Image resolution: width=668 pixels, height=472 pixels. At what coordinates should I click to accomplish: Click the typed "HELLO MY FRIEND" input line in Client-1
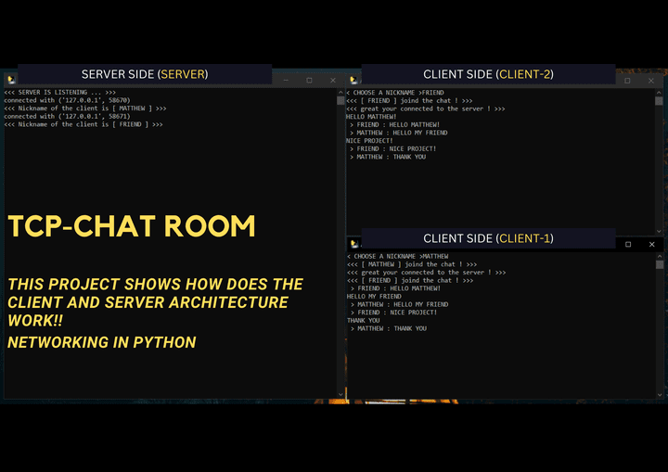pos(374,296)
